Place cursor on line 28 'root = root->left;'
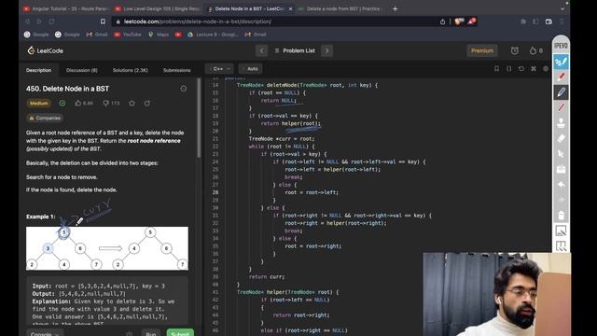 312,192
